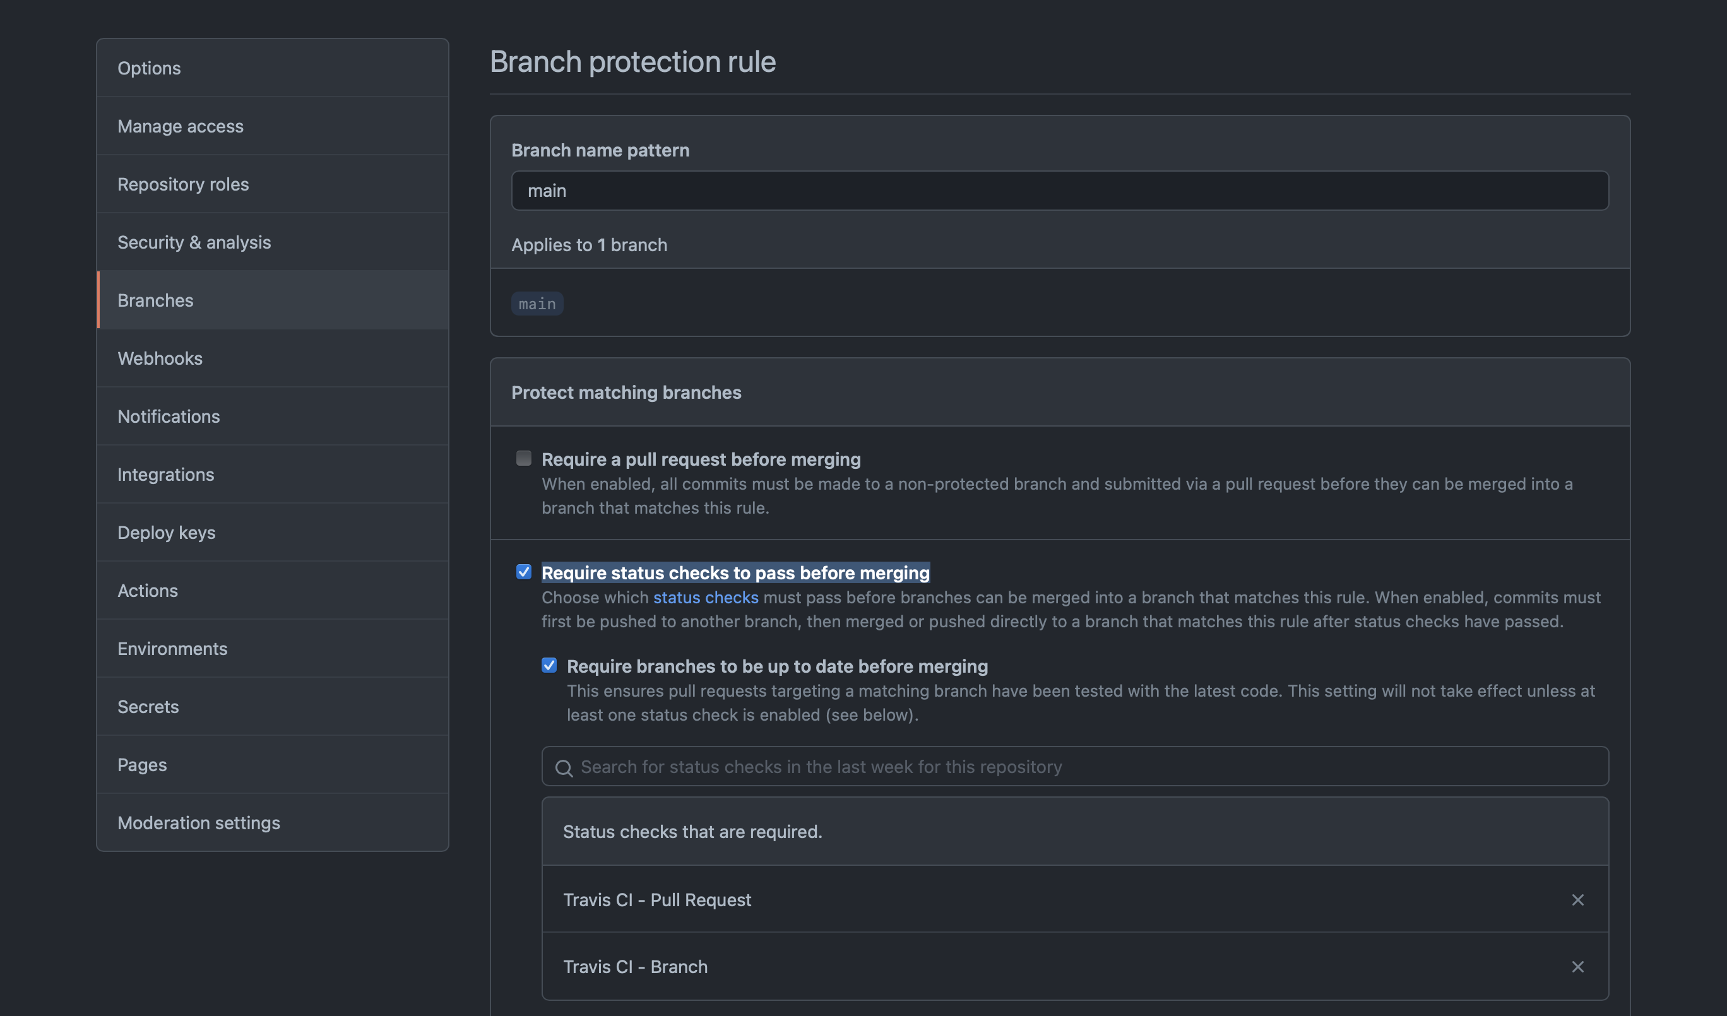Click the Branch name pattern field
Screen dimensions: 1727x1016
click(1059, 191)
